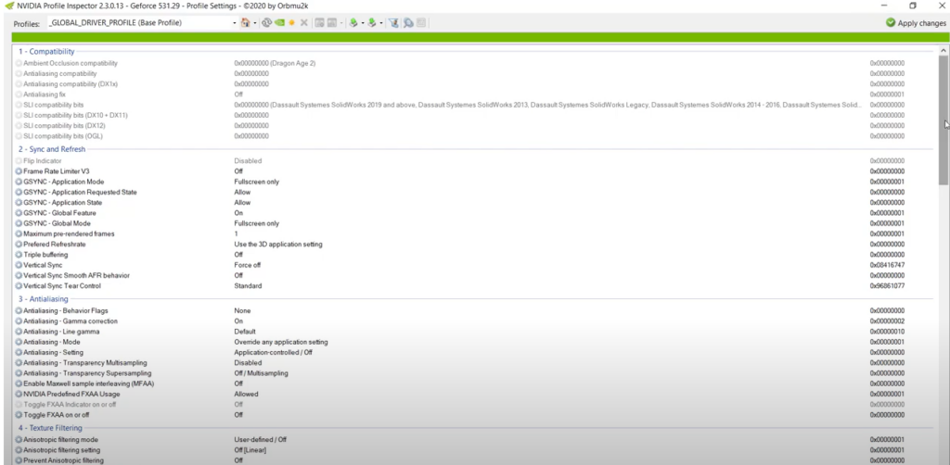
Task: Click the magnifier search icon in toolbar
Action: [x=407, y=22]
